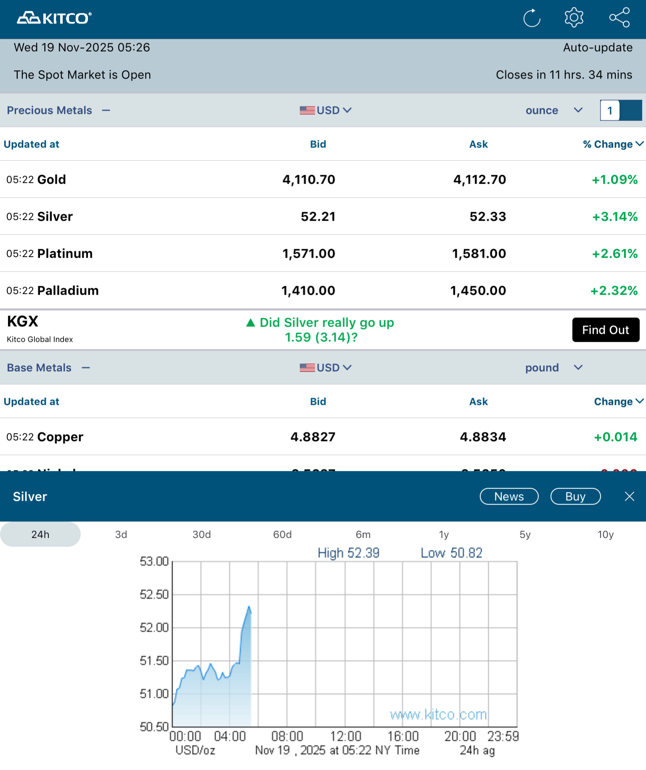Collapse the Base Metals section
The image size is (646, 770).
point(86,368)
